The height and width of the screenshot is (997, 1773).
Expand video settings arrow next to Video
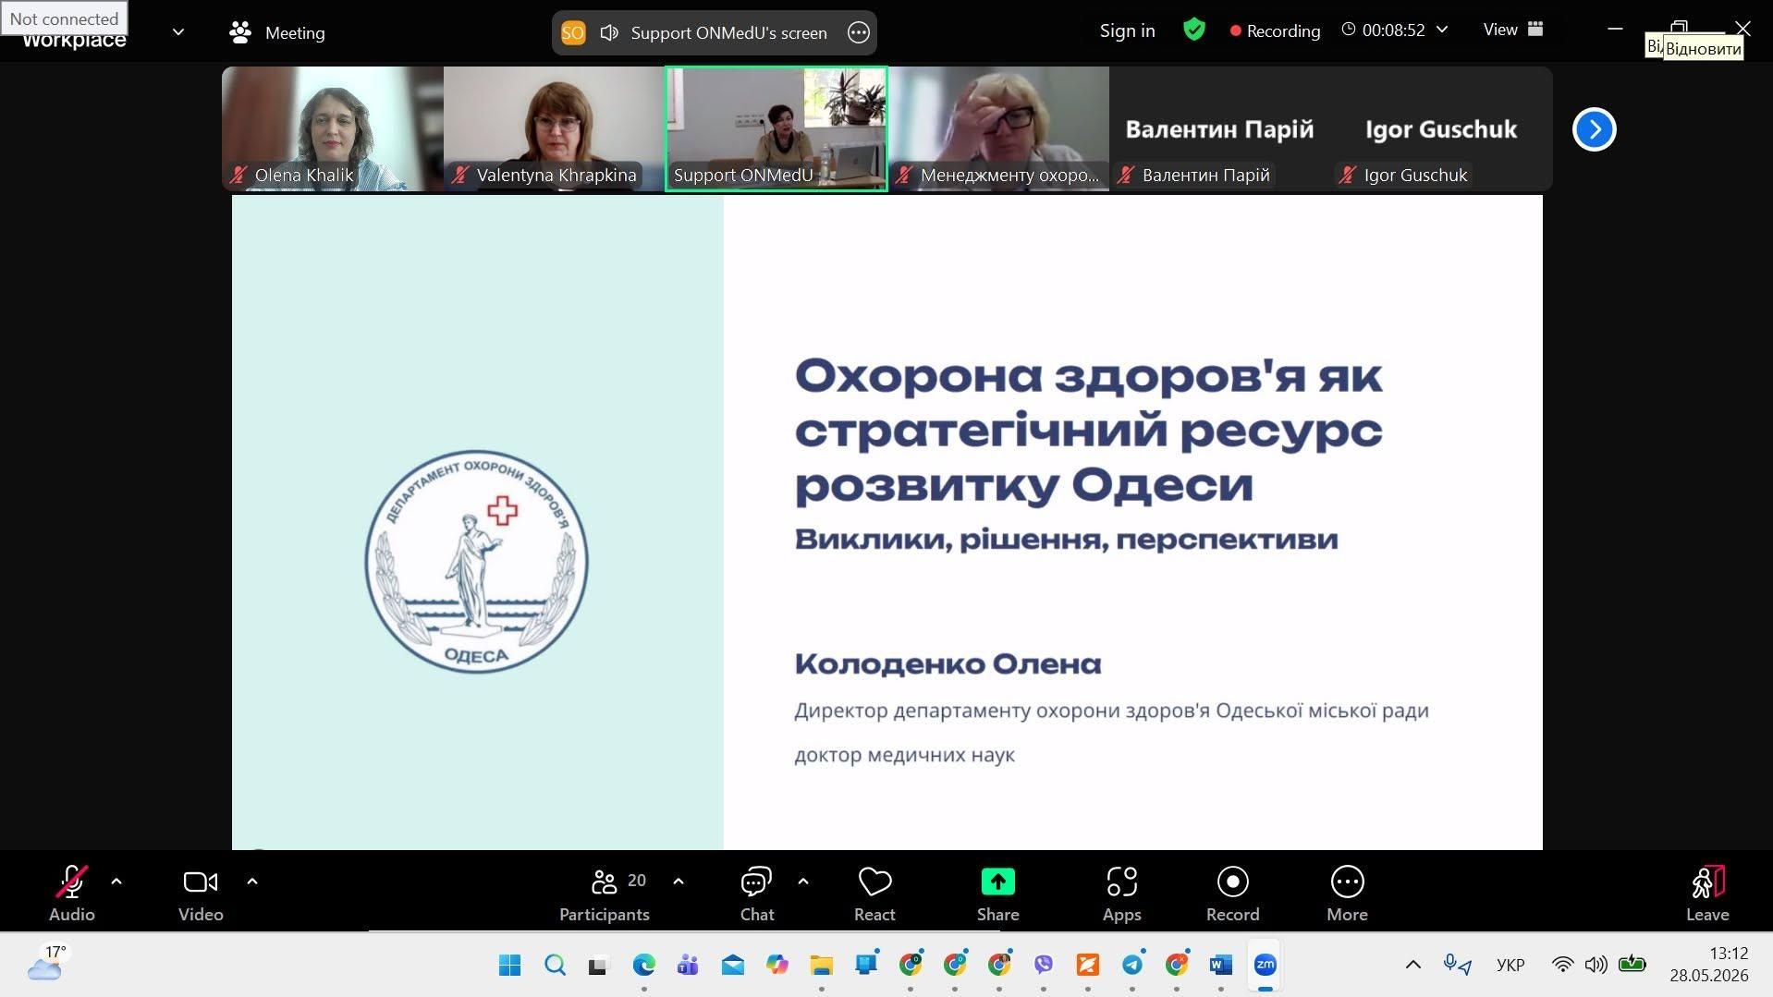click(252, 881)
